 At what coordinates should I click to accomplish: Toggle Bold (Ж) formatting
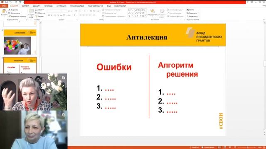point(49,15)
